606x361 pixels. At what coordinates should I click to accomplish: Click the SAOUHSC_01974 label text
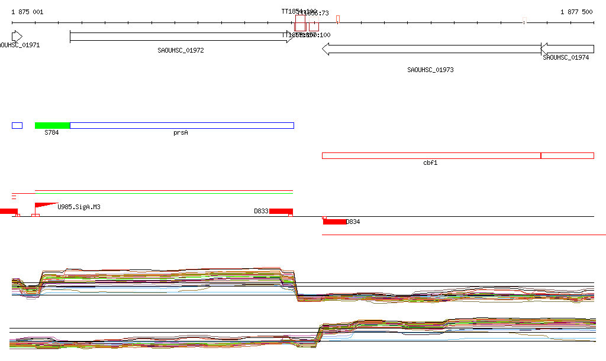(566, 57)
